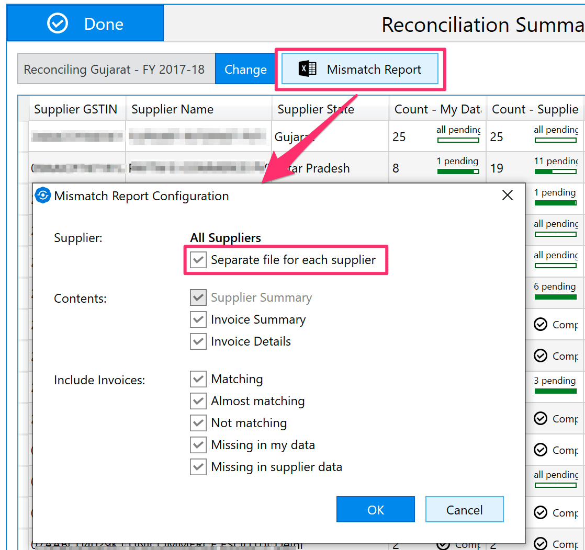The width and height of the screenshot is (585, 550).
Task: Toggle the Almost matching checkbox
Action: click(x=198, y=401)
